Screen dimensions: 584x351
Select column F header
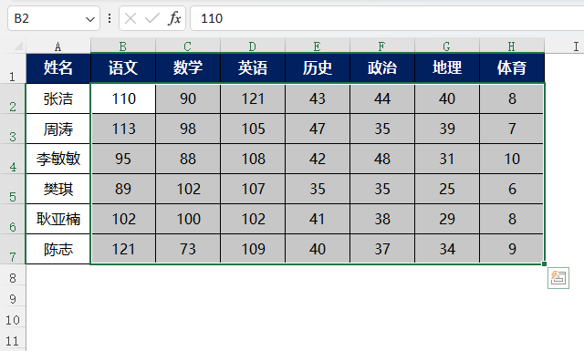coord(382,46)
